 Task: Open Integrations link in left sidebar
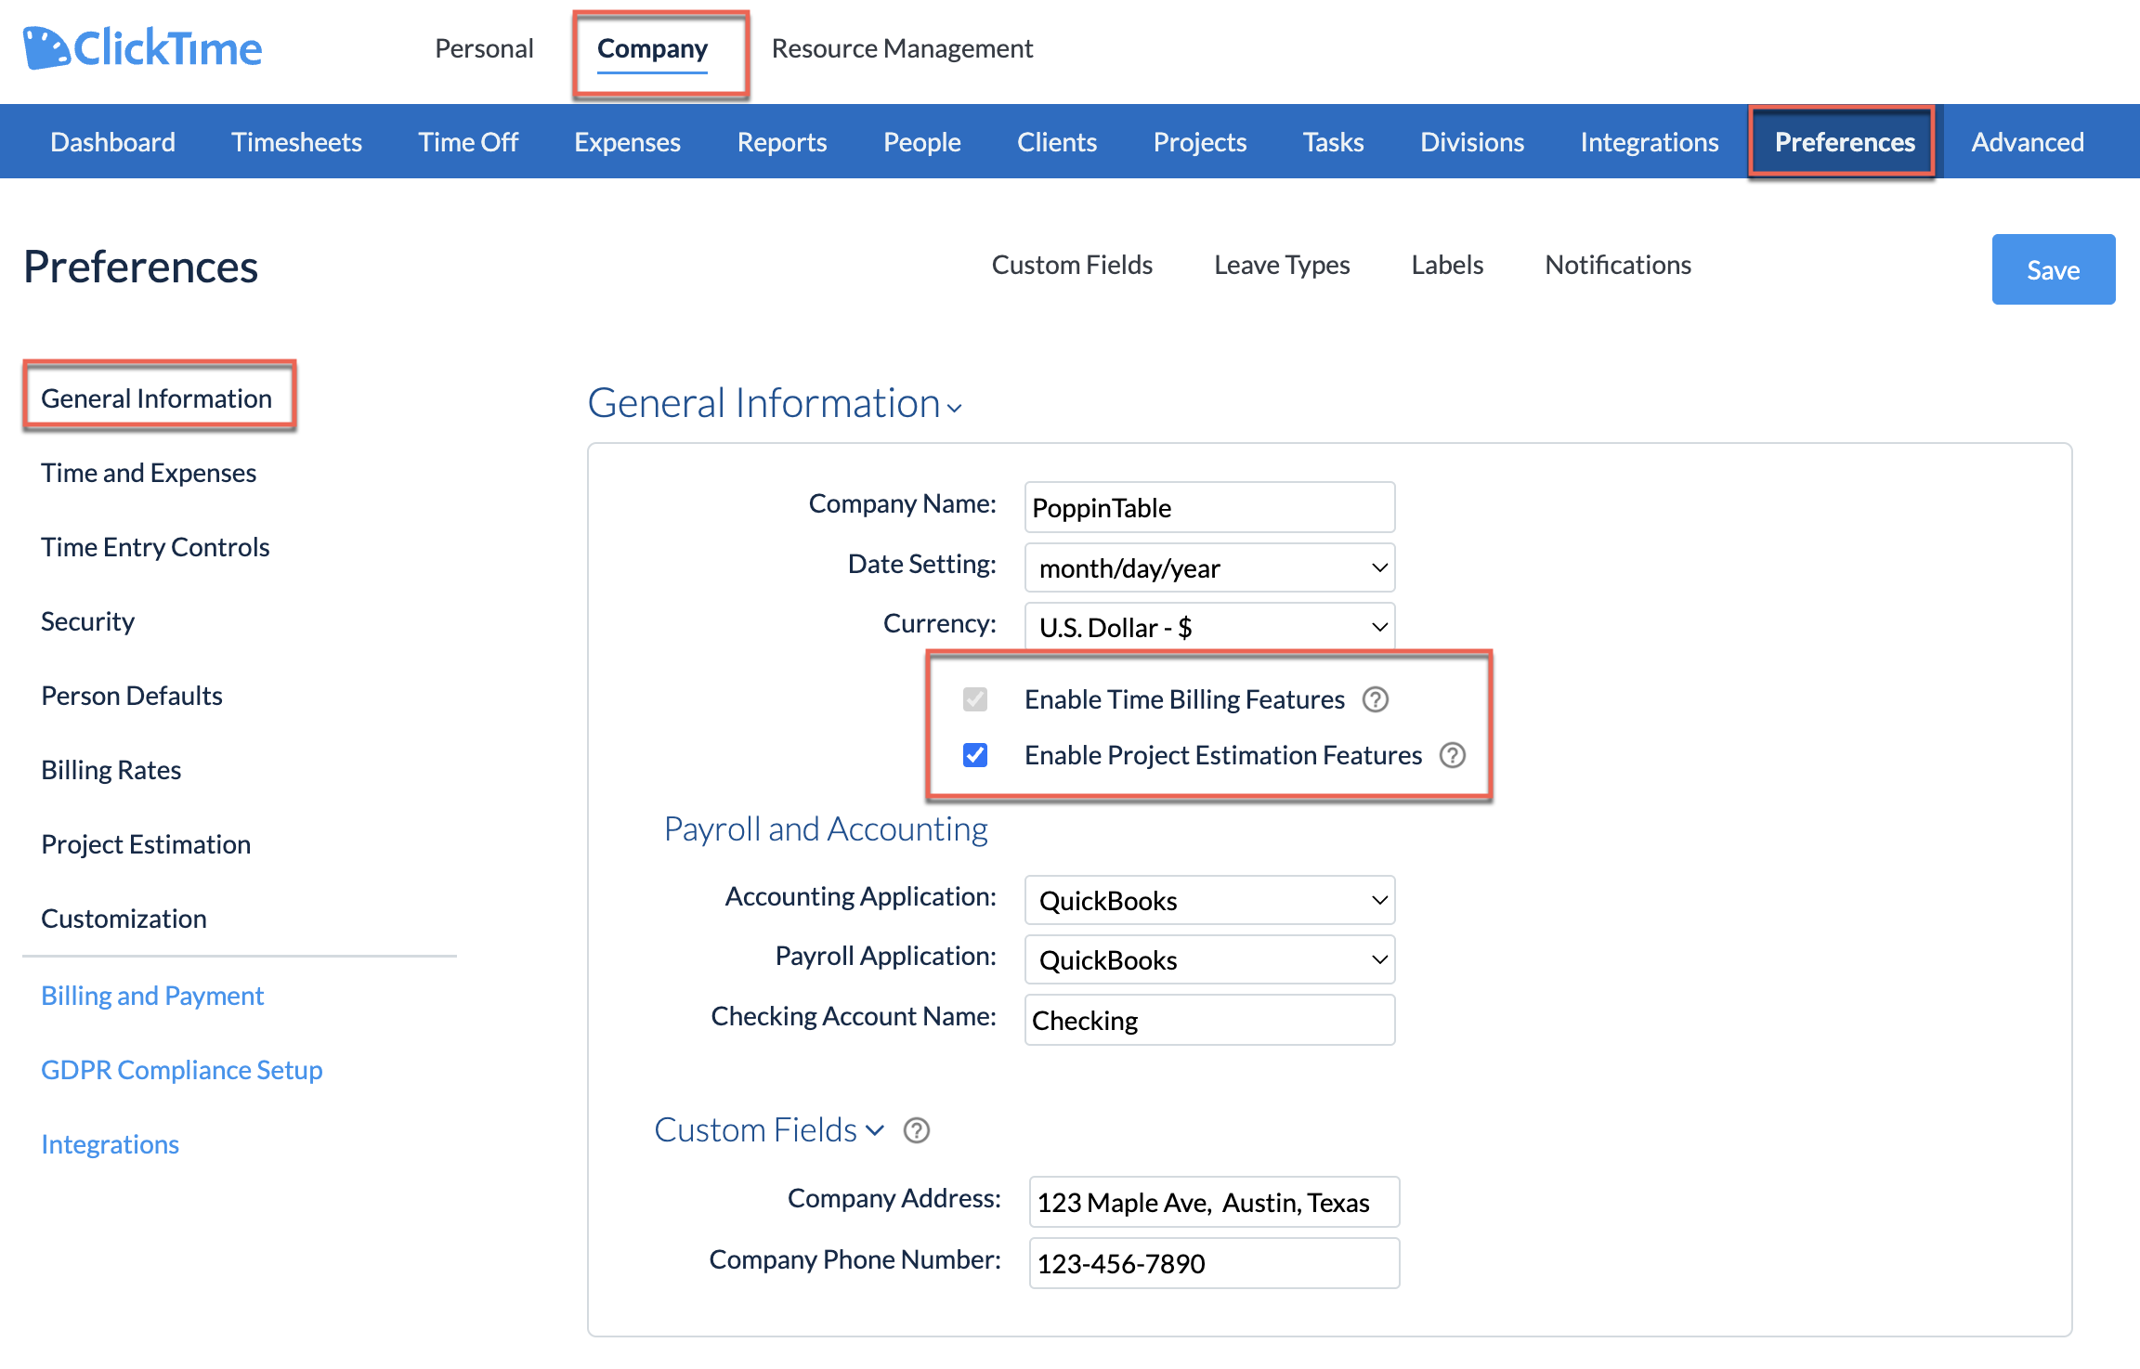pos(110,1144)
